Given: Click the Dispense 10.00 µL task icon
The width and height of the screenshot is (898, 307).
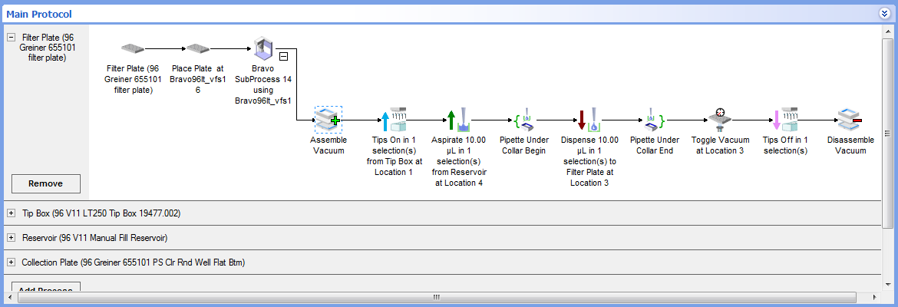Looking at the screenshot, I should tap(589, 120).
